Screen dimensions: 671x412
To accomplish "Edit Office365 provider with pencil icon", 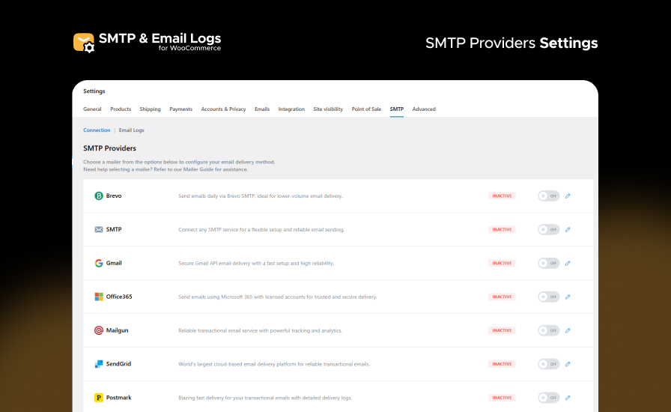I will coord(568,297).
